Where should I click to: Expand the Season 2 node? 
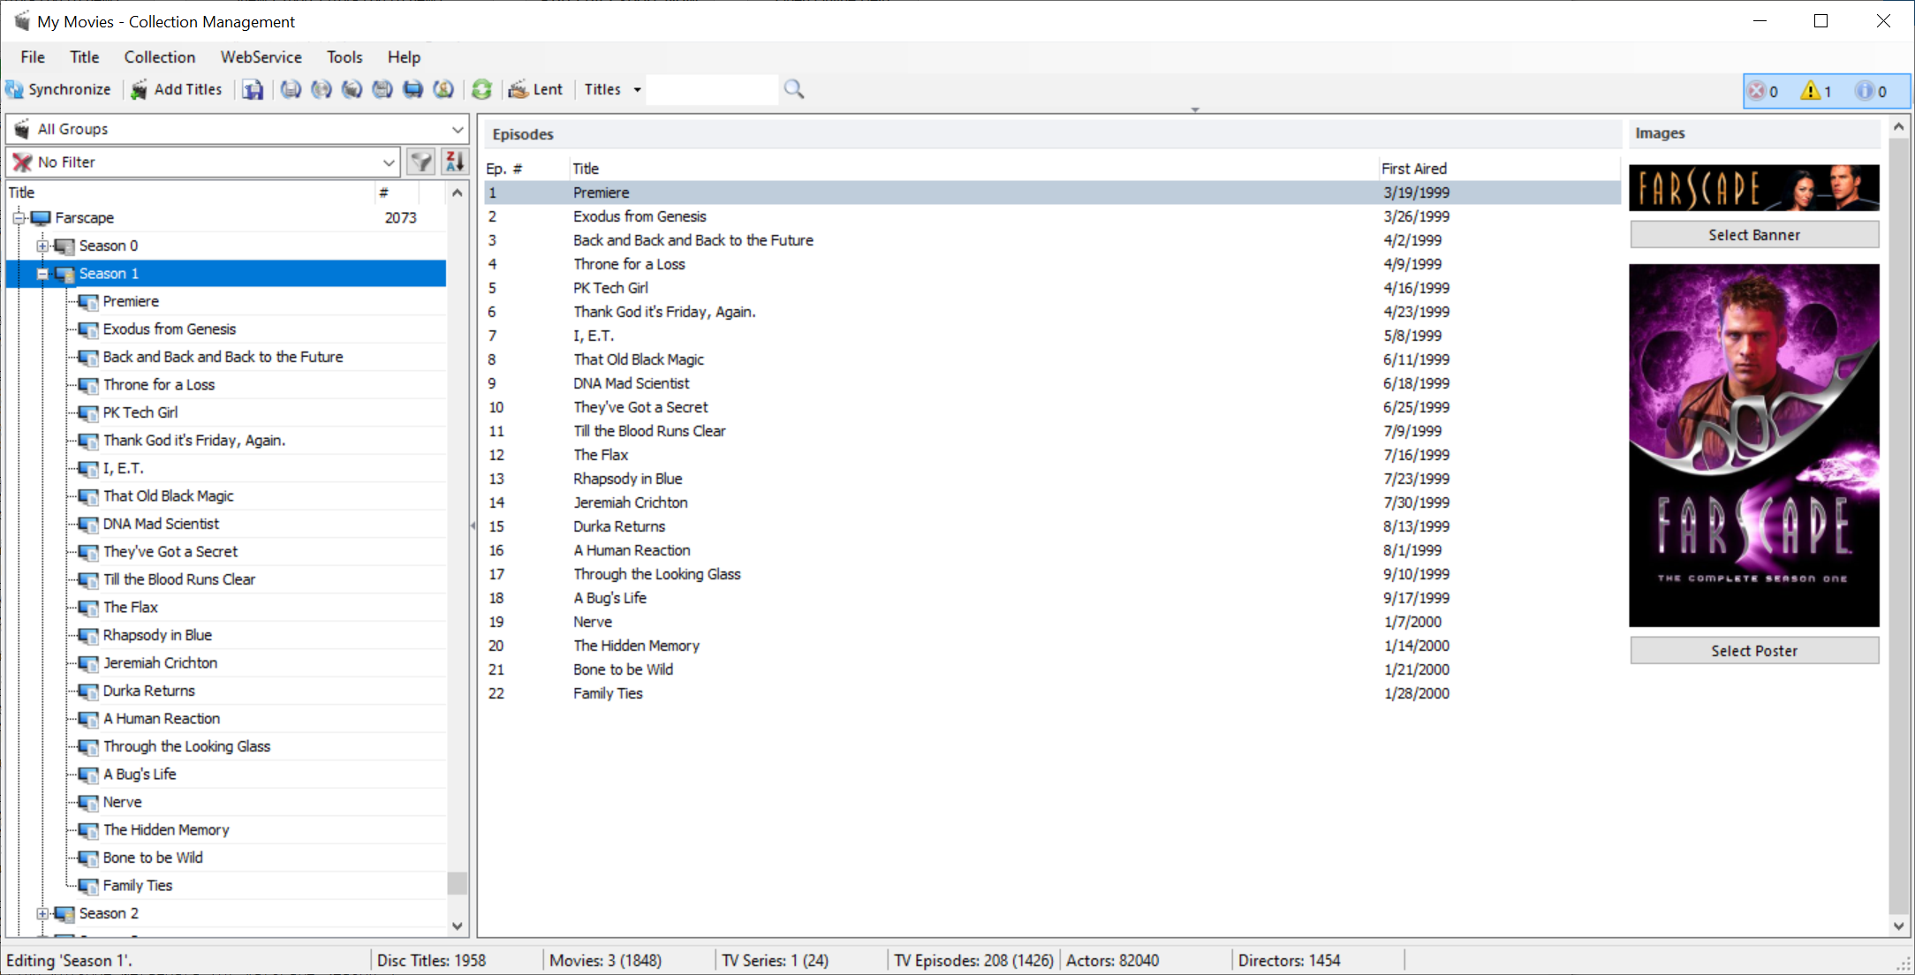coord(42,913)
